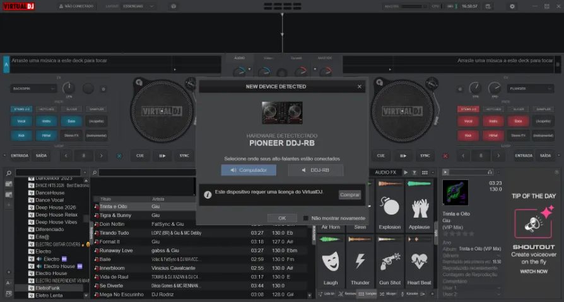Play the track preview in info panel
The image size is (564, 302).
(x=445, y=172)
